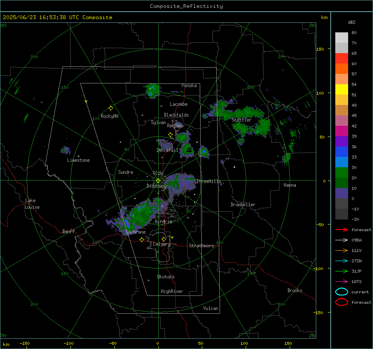This screenshot has height=349, width=373.
Task: Click the yellow V marker northwest of RockyMH
Action: (86, 102)
